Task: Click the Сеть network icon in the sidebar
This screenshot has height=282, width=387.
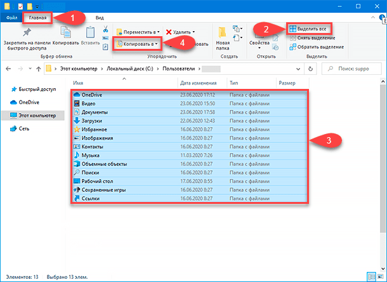Action: pos(15,128)
